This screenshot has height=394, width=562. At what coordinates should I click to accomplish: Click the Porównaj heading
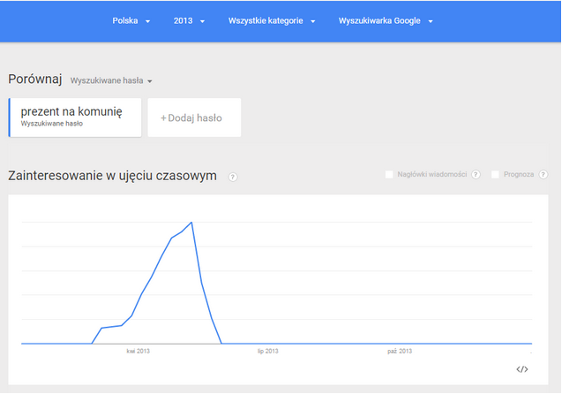click(x=34, y=80)
